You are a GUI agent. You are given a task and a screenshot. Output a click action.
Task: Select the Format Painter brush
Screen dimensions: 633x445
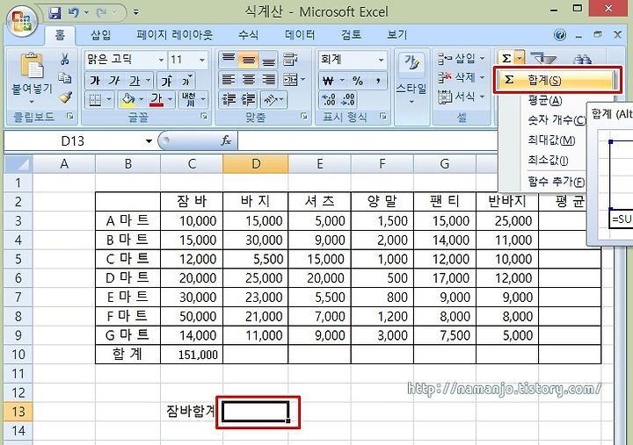[65, 97]
